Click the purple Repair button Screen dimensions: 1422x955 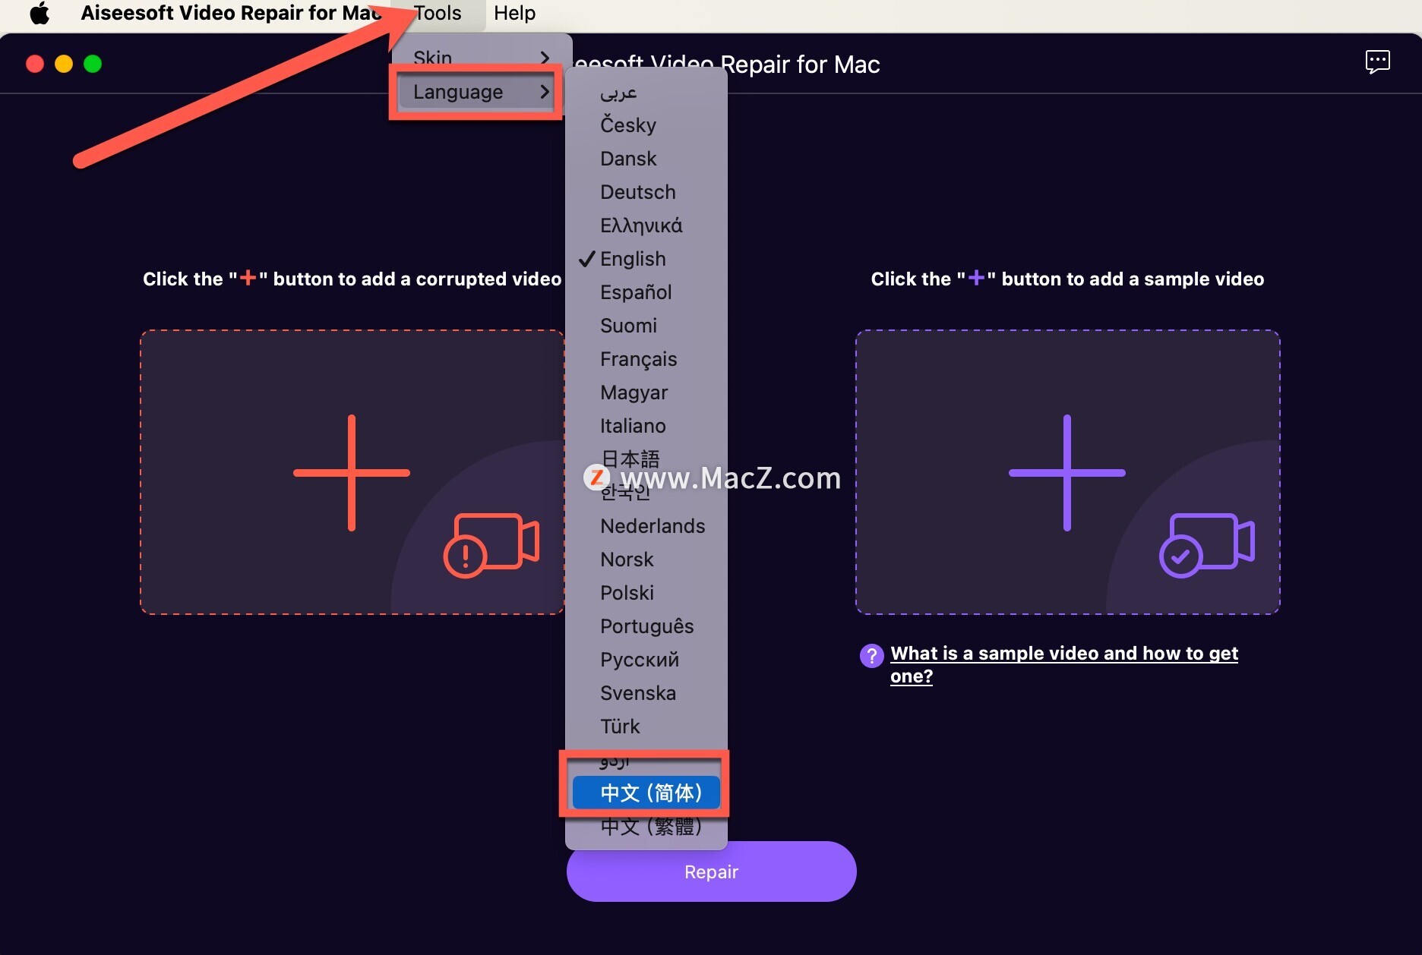[711, 871]
